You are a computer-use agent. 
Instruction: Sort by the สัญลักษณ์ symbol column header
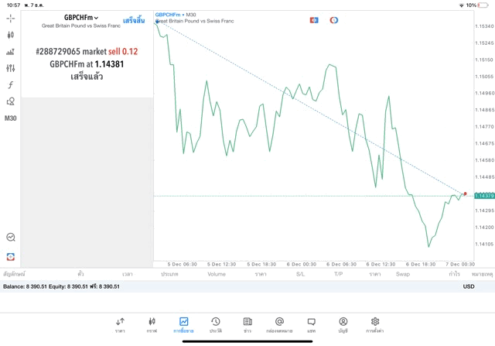[x=14, y=274]
